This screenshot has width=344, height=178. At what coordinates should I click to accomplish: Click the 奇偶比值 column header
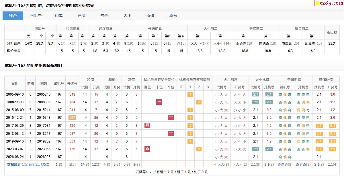326,80
